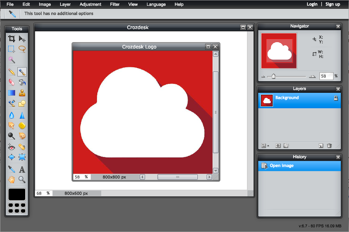
Task: Click the Login link
Action: pyautogui.click(x=312, y=4)
